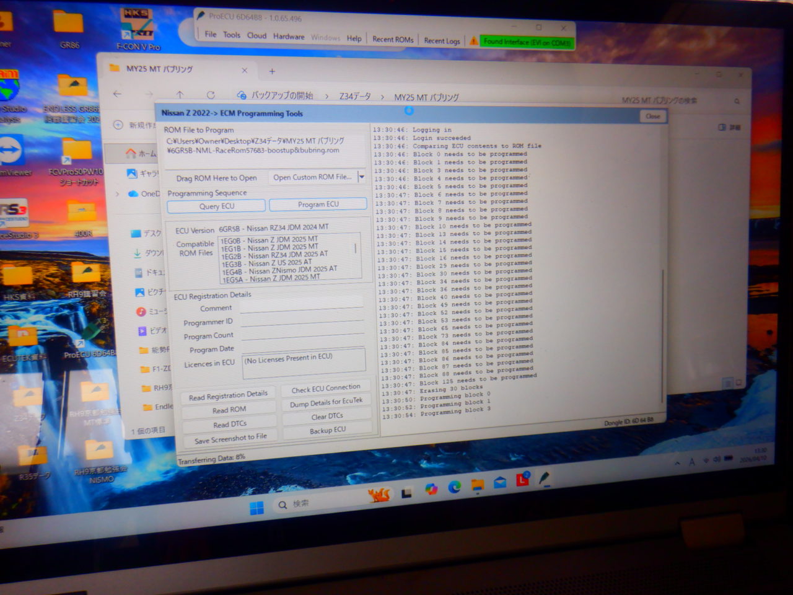The width and height of the screenshot is (793, 595).
Task: Click the log panel vertical scrollbar
Action: click(x=663, y=335)
